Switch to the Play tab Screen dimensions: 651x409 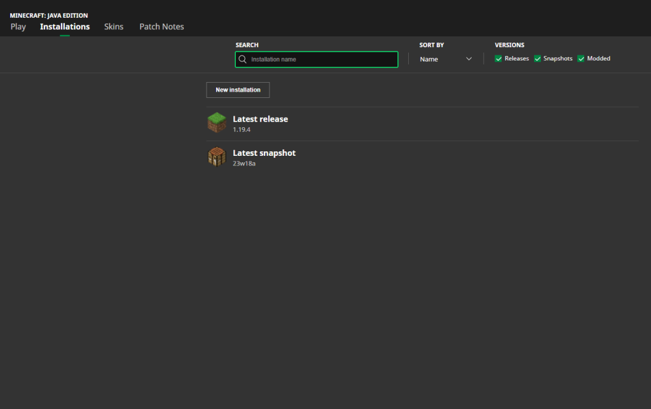(x=18, y=27)
